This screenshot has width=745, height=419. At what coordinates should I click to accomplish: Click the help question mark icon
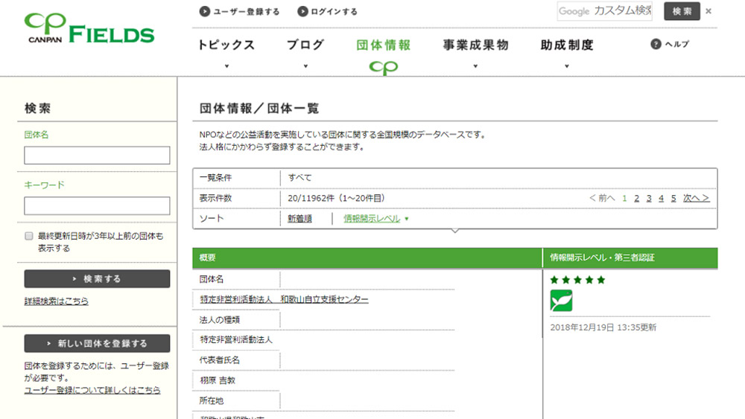[656, 45]
